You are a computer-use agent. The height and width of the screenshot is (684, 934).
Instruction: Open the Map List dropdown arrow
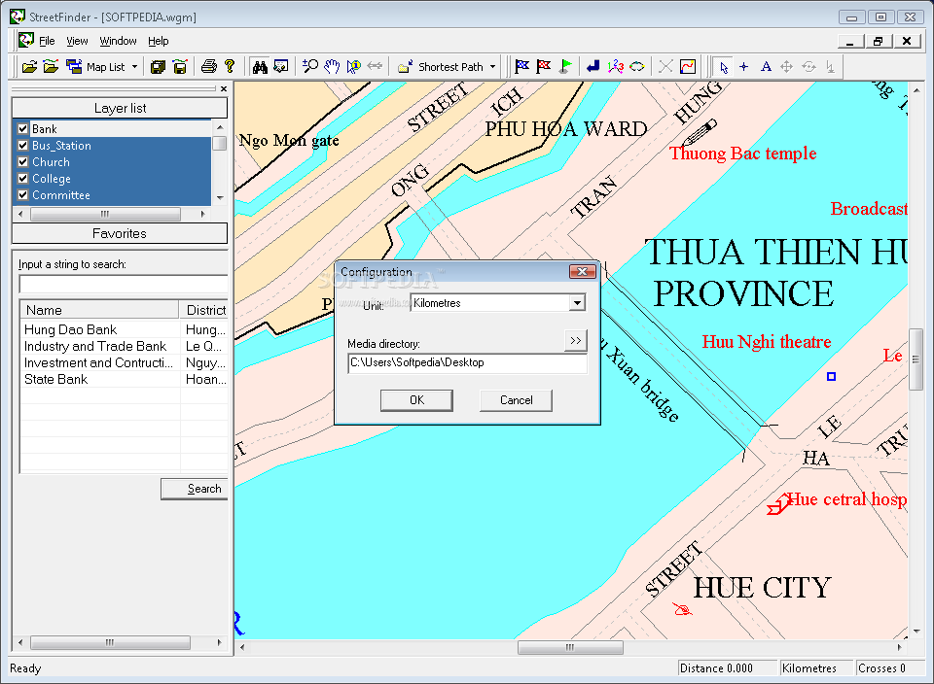coord(134,67)
